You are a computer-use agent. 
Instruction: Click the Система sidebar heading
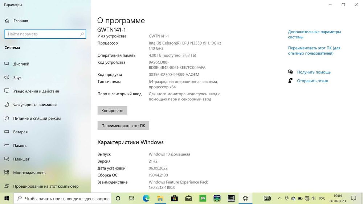12,47
